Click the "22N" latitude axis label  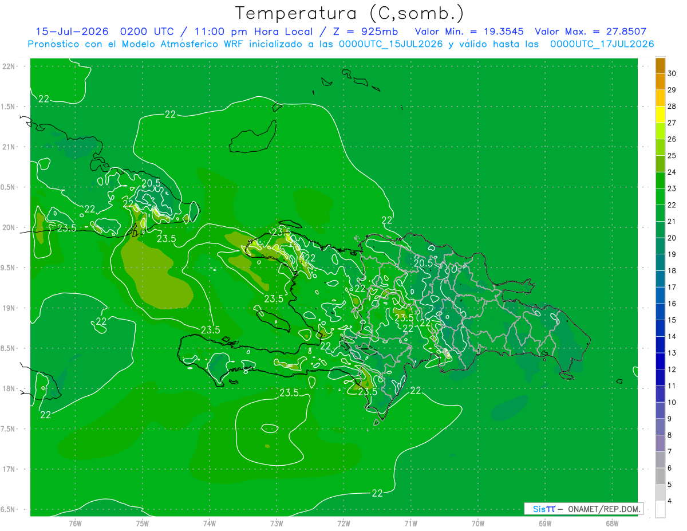coord(8,66)
